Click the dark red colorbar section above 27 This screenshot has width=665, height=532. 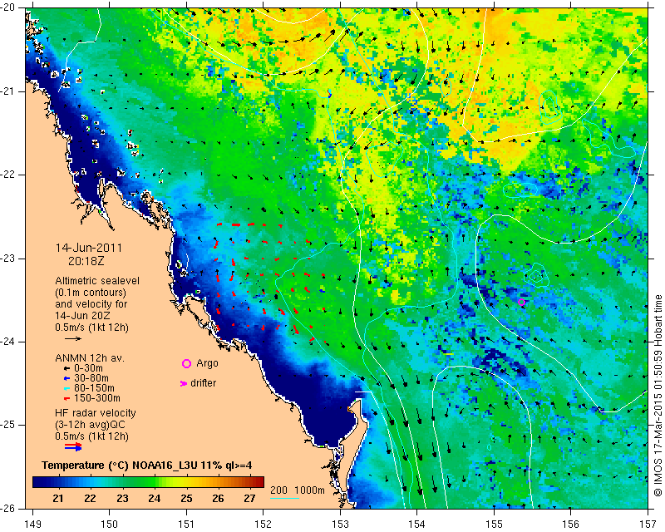tap(250, 482)
